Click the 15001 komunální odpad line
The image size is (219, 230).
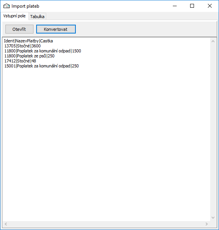pyautogui.click(x=42, y=66)
